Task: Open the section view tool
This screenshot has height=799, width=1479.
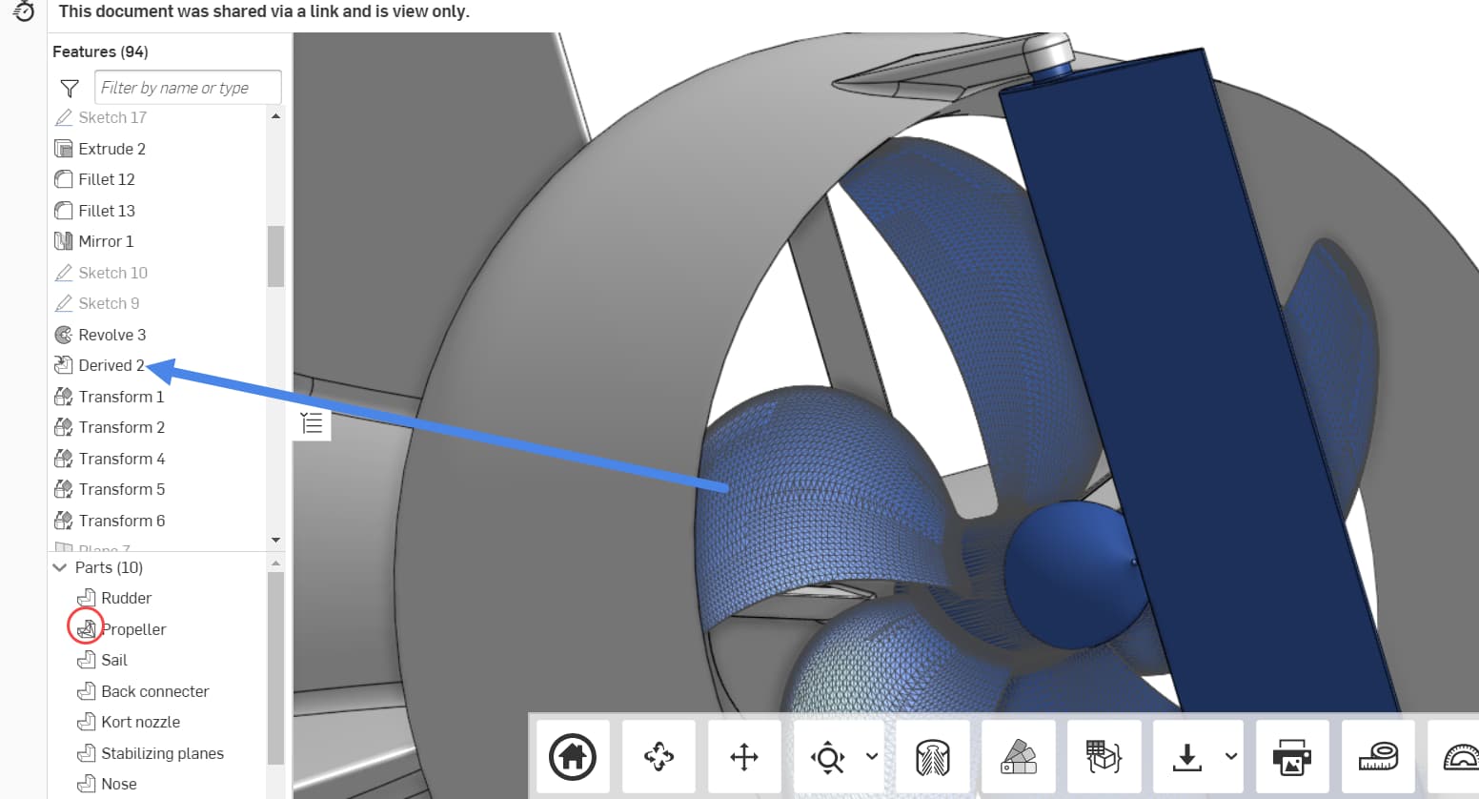Action: point(933,756)
